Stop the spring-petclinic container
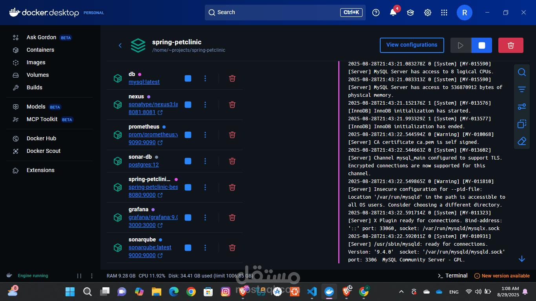This screenshot has width=536, height=301. pyautogui.click(x=188, y=187)
